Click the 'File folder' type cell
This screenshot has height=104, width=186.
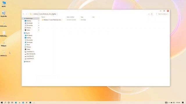tap(83, 20)
